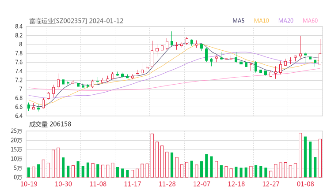Click the MA5 legend label

pos(238,21)
